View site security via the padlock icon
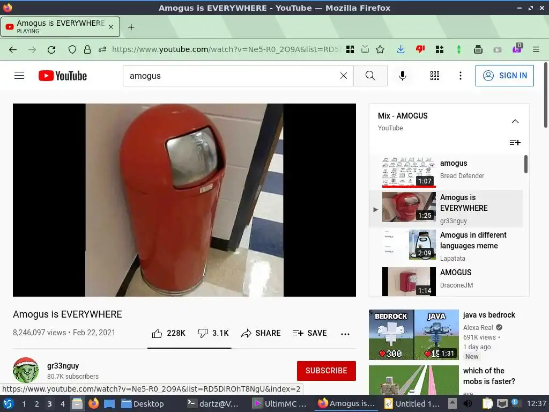 [x=87, y=49]
